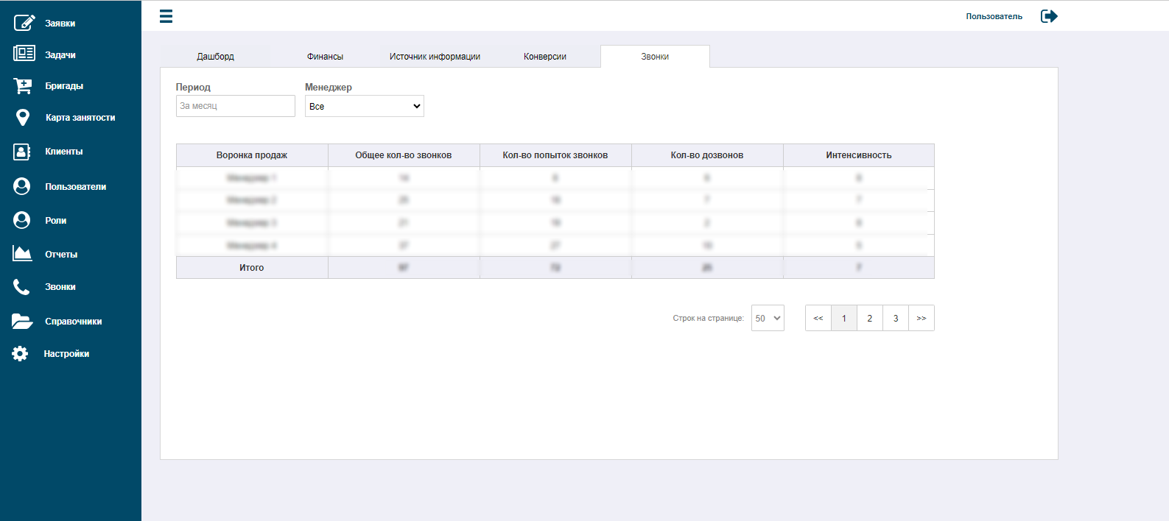1169x521 pixels.
Task: Go to Клиенты section
Action: tap(64, 152)
